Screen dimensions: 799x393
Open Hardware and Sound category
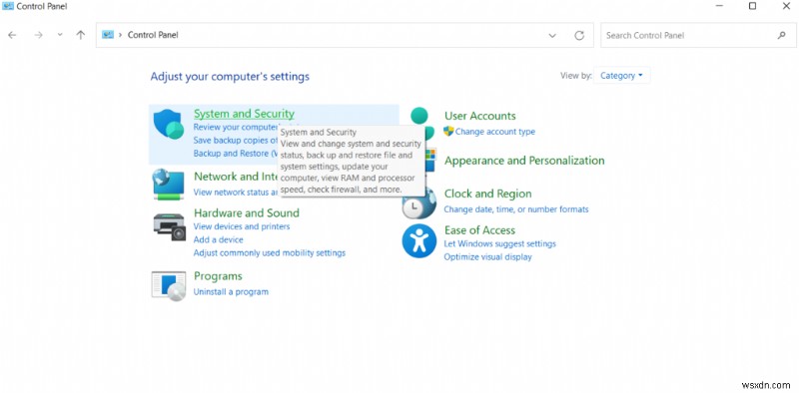246,212
